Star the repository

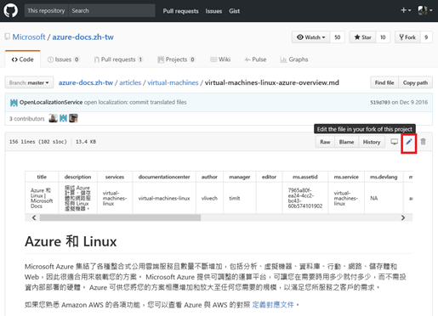click(x=362, y=37)
